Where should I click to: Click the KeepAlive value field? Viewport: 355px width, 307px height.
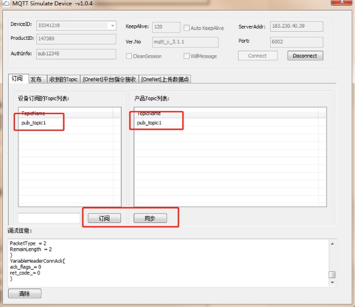tap(166, 27)
